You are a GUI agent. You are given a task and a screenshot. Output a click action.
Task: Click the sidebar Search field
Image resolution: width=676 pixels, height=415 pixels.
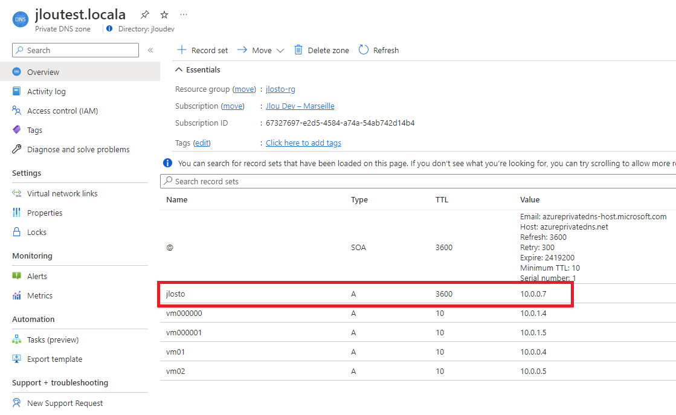click(x=76, y=50)
